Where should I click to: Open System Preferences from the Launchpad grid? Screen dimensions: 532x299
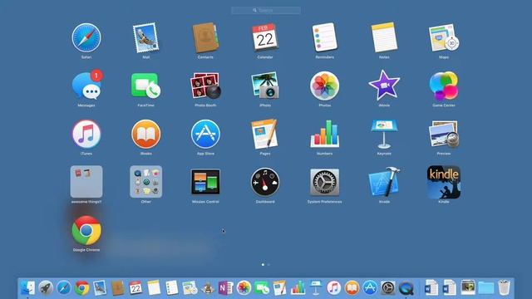(325, 182)
